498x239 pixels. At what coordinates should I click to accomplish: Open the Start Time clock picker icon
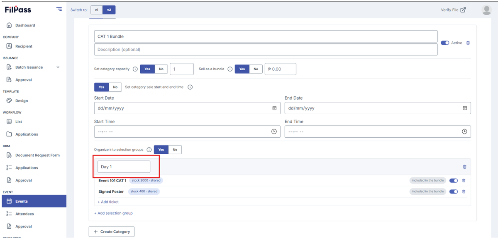[x=274, y=131]
